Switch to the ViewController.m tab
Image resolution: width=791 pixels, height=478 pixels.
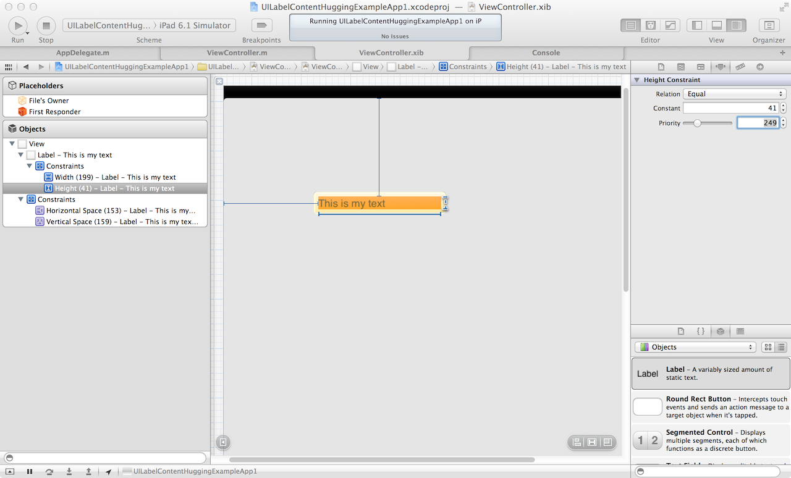(x=237, y=53)
